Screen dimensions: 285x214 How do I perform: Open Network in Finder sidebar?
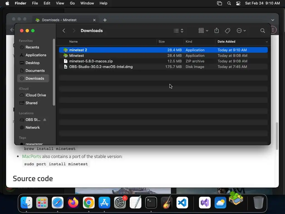coord(33,128)
